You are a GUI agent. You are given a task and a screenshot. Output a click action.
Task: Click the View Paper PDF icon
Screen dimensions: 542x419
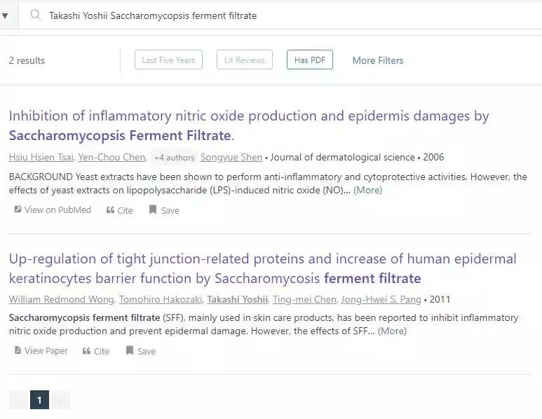coord(18,351)
